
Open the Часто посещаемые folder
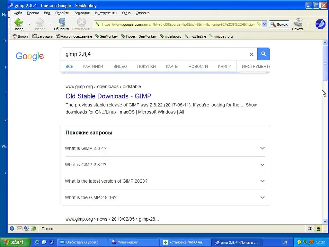[74, 36]
